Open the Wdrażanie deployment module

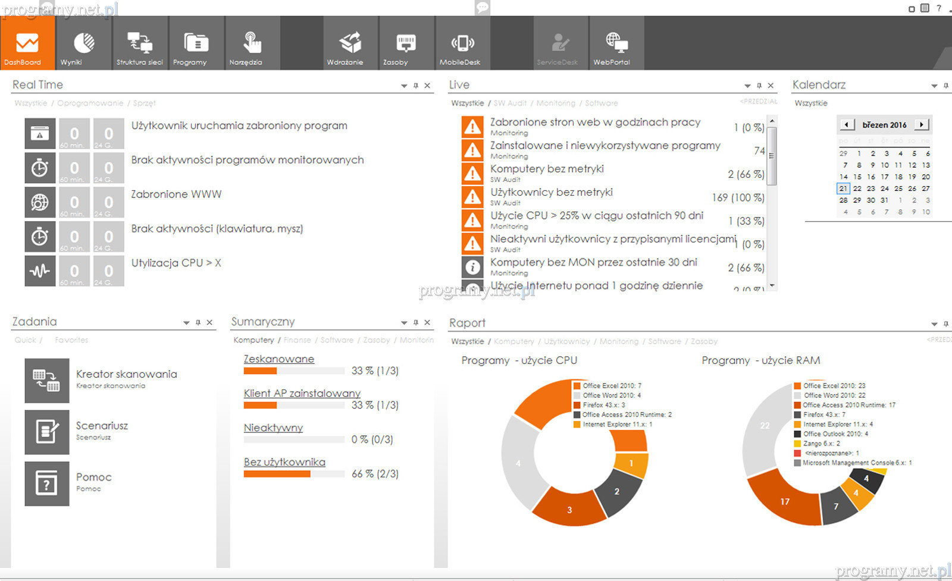coord(350,44)
